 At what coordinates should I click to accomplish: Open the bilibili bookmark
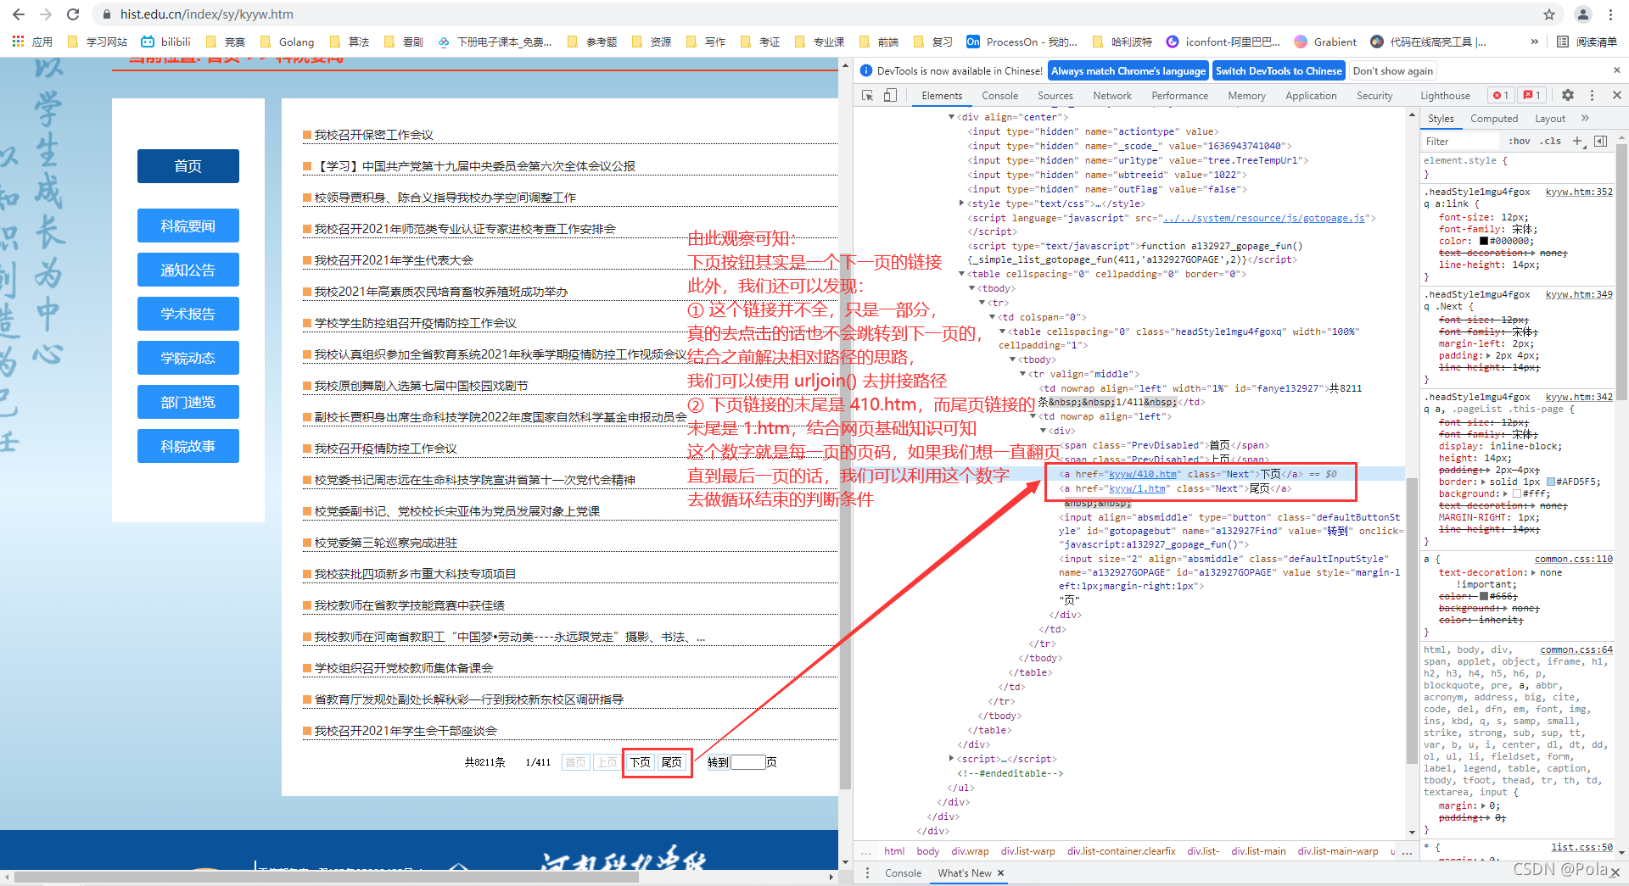pyautogui.click(x=166, y=42)
